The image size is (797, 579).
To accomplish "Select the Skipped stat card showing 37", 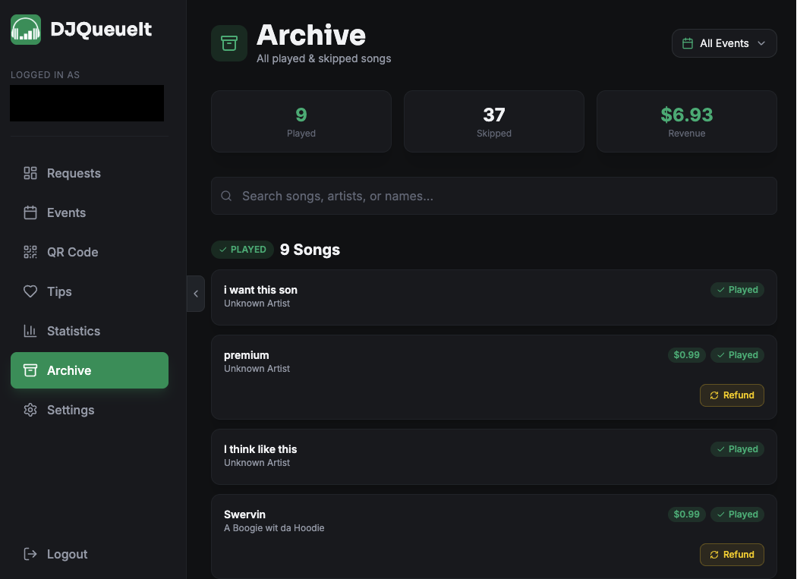I will pyautogui.click(x=493, y=121).
